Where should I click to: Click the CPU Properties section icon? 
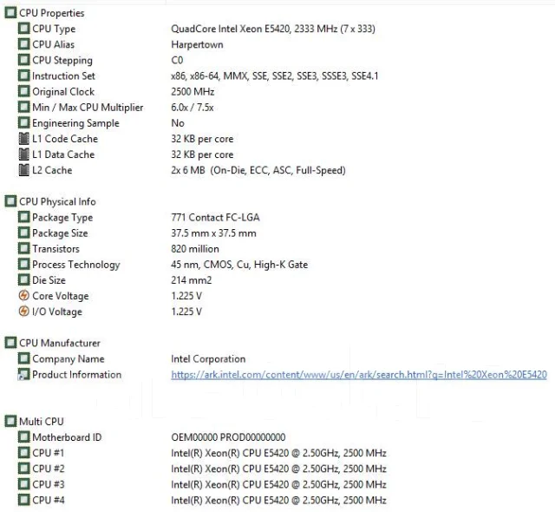(10, 13)
